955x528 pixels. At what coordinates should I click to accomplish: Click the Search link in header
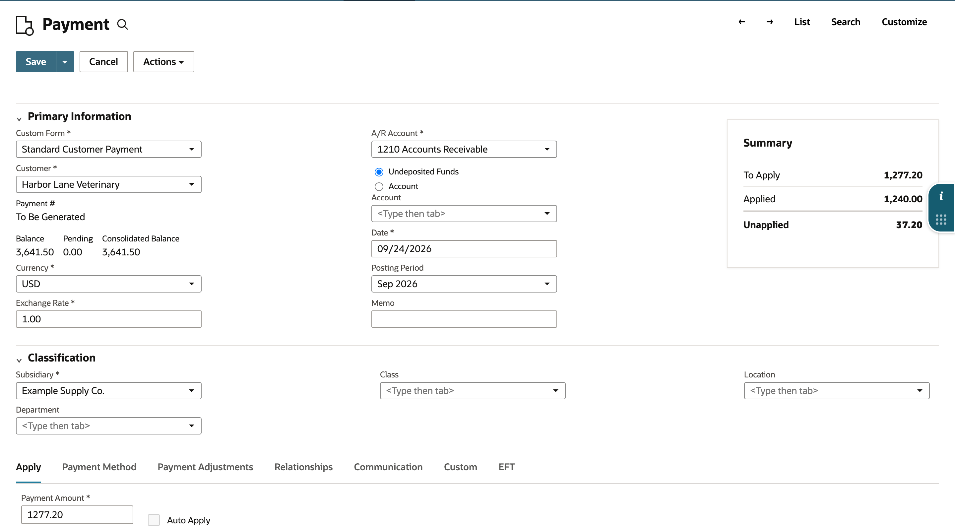846,22
